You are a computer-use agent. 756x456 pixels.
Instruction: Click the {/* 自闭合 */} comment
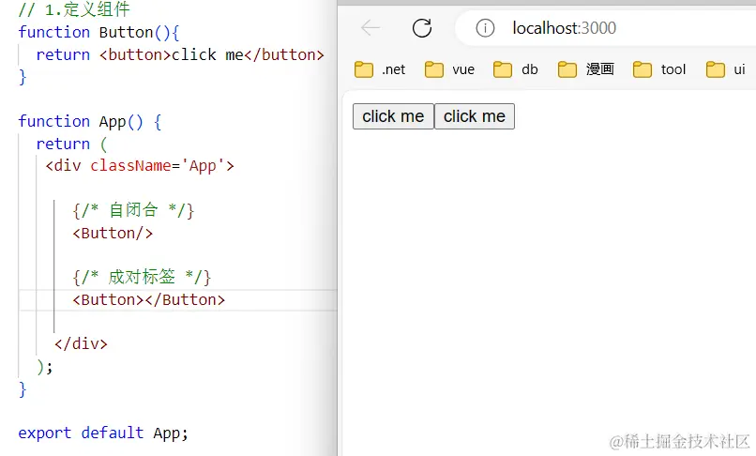(133, 210)
